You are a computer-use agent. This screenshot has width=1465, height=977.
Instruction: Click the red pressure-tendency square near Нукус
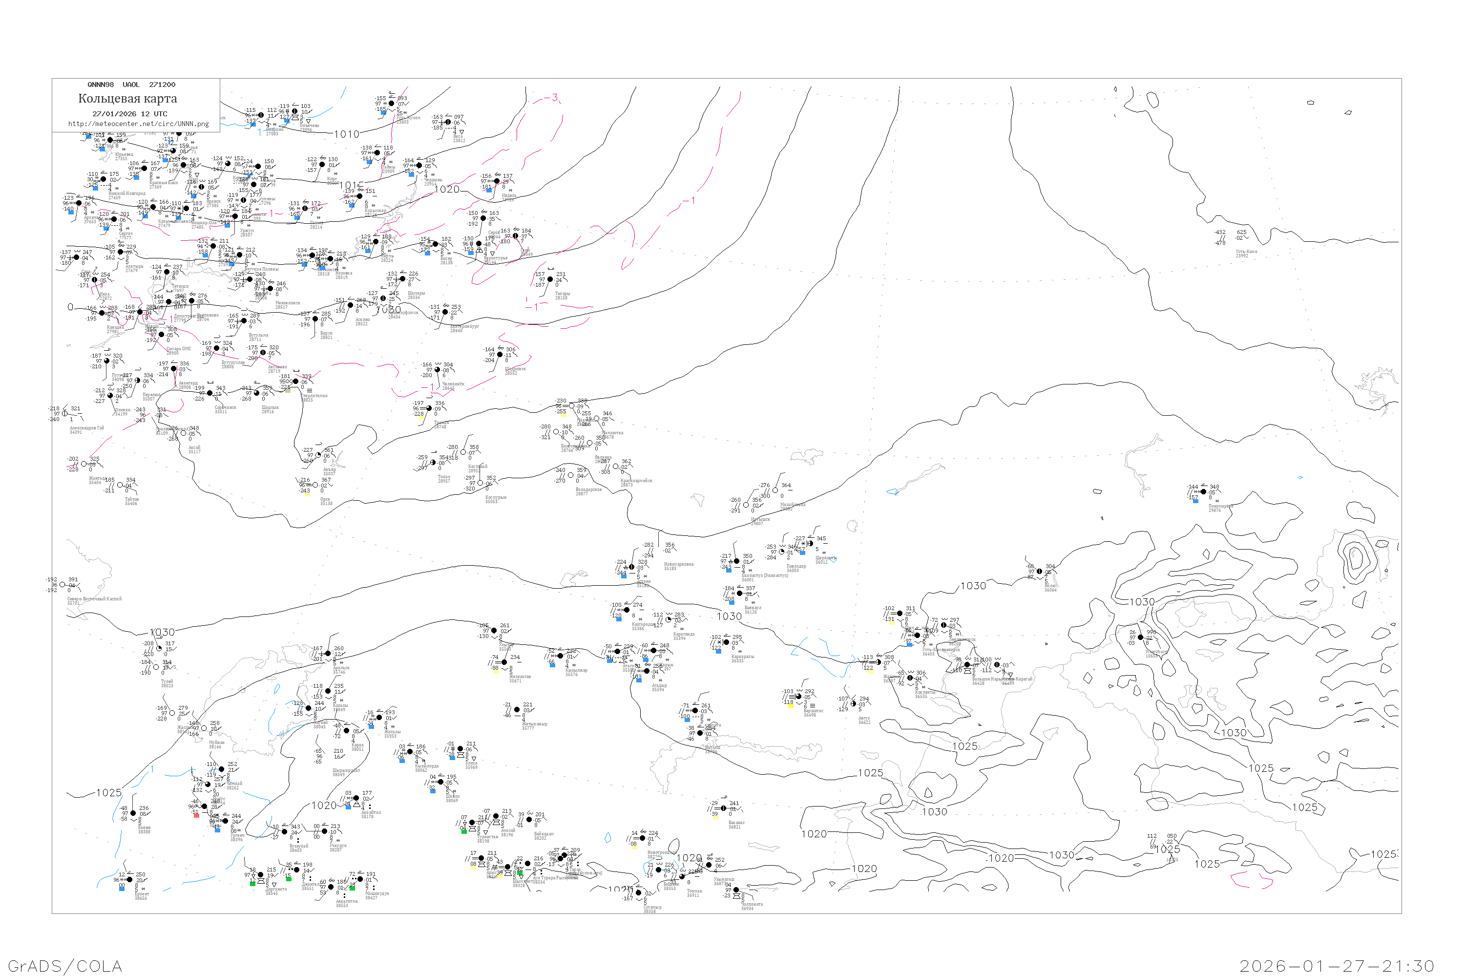pyautogui.click(x=197, y=816)
